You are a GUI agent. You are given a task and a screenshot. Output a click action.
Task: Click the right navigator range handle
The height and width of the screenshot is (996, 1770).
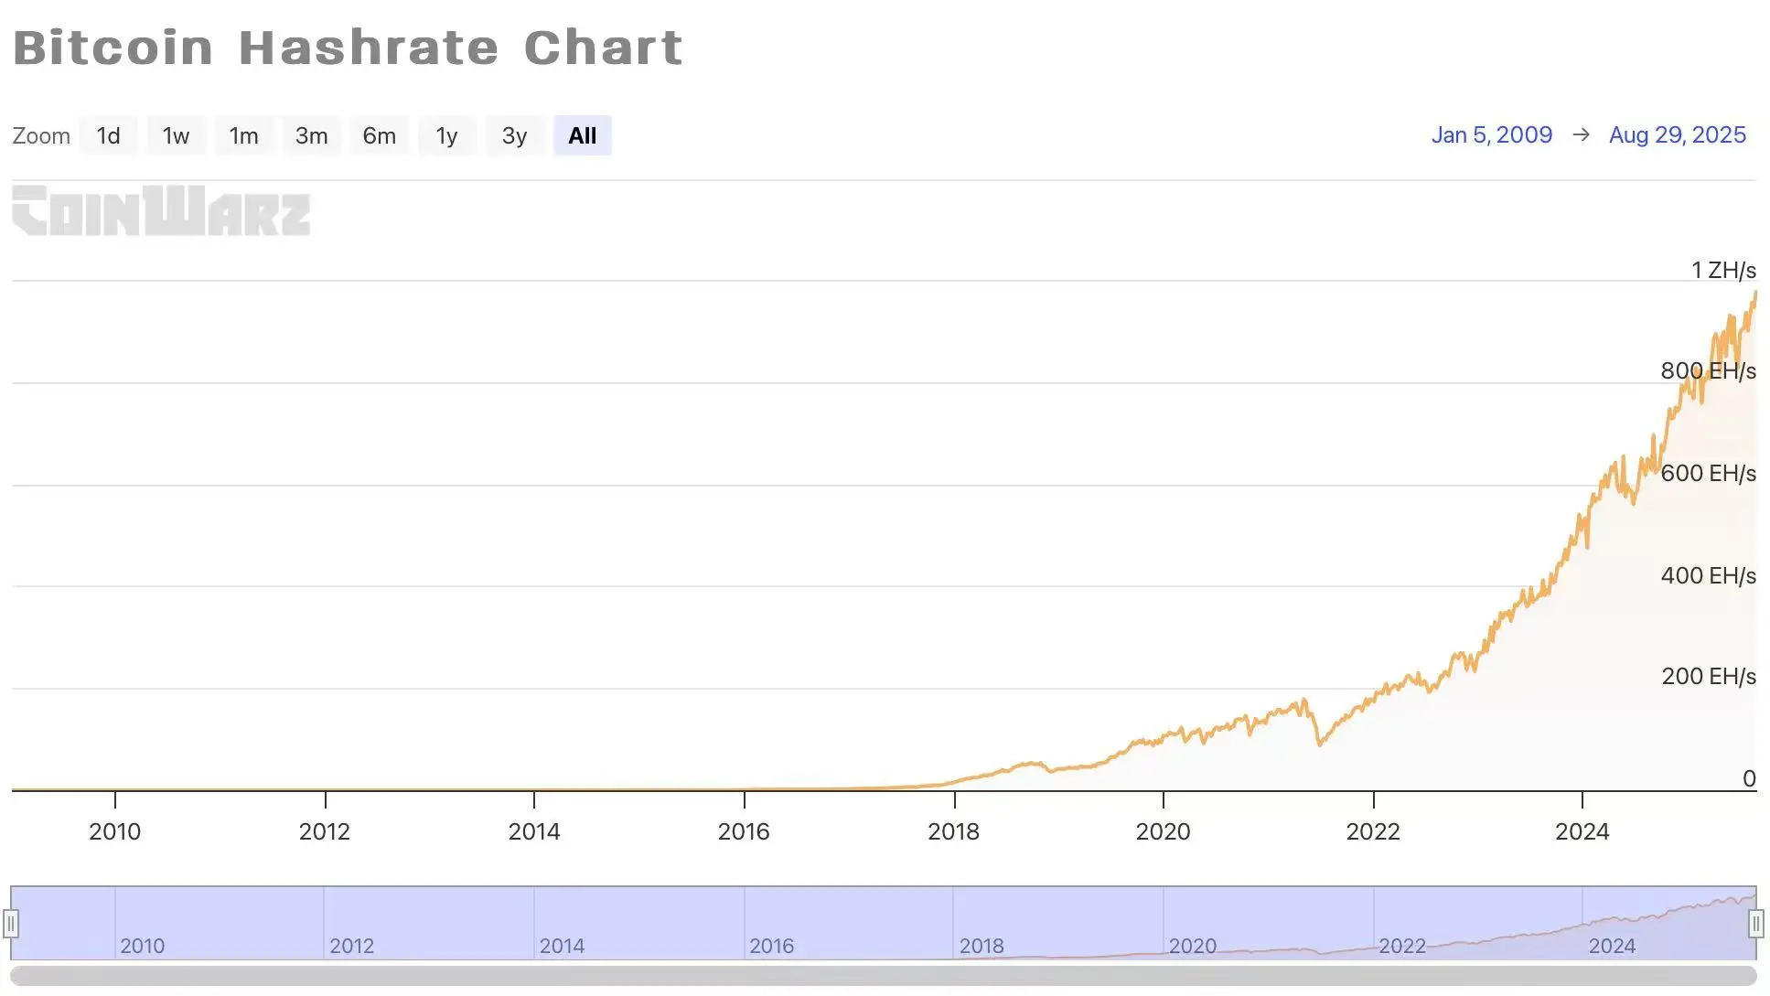(x=1755, y=924)
